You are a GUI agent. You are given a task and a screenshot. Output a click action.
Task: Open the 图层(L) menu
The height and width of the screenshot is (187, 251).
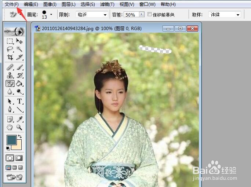69,4
